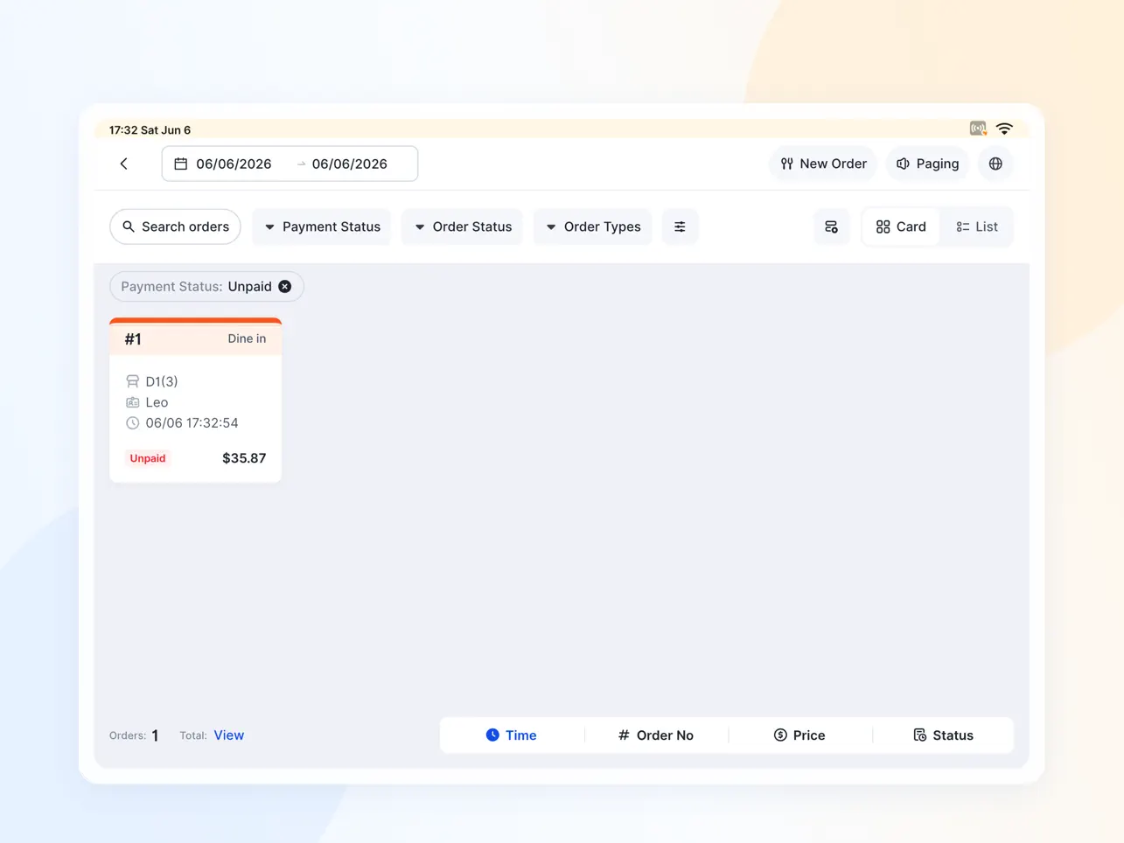Viewport: 1124px width, 843px height.
Task: Select start date 06/06/2026 field
Action: coord(234,164)
